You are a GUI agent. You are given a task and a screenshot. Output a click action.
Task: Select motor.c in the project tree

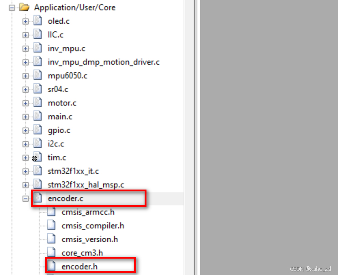pos(62,103)
